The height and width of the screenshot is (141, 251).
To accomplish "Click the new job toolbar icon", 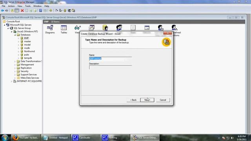I will pos(73,11).
